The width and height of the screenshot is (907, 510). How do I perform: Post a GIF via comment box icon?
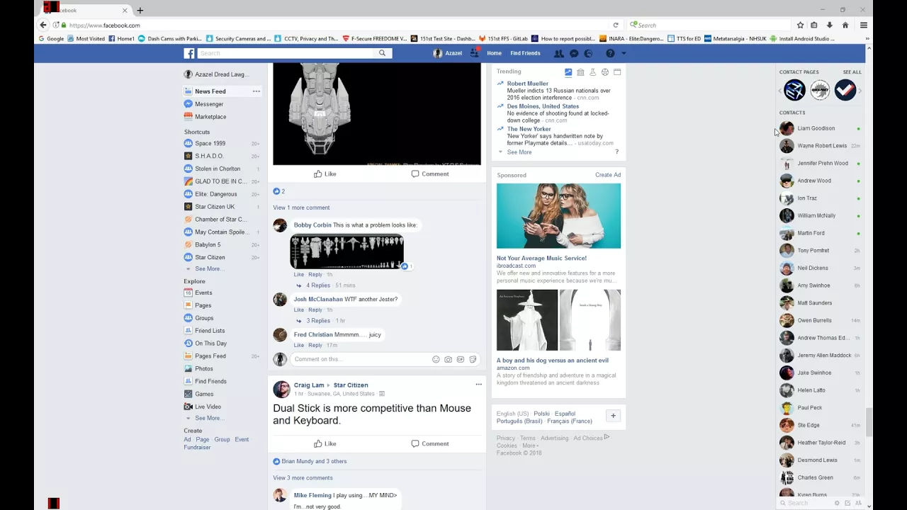point(461,359)
